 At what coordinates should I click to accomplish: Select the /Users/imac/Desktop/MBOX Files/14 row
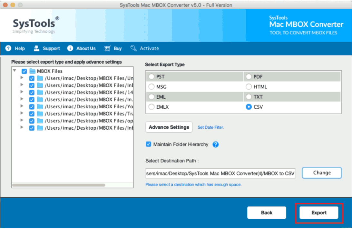[x=89, y=92]
